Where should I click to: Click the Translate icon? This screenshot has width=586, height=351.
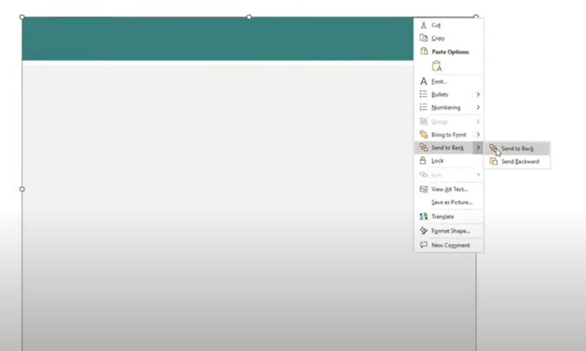[424, 216]
